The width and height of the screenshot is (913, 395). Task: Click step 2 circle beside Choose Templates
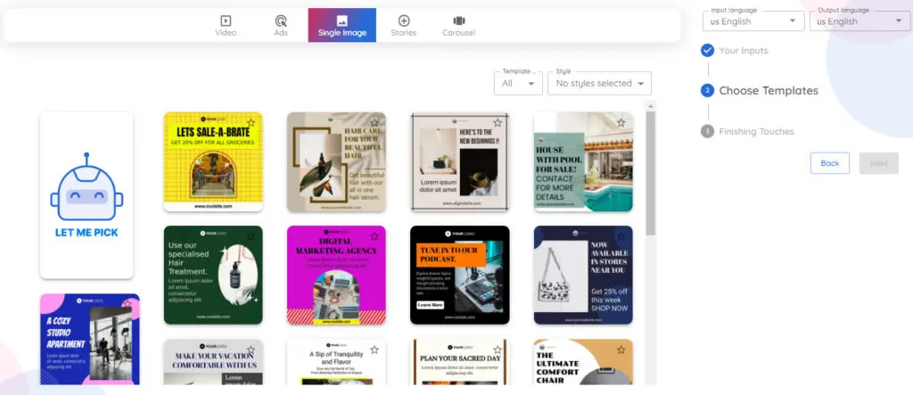[x=707, y=91]
